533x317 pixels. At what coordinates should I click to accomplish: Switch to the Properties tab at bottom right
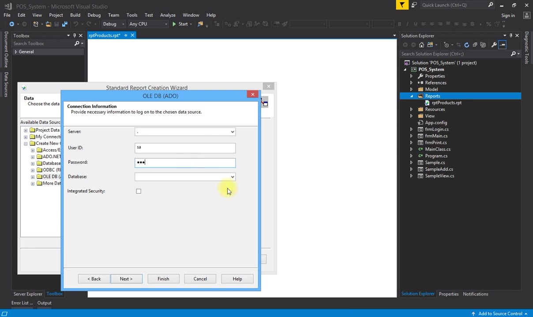[449, 294]
